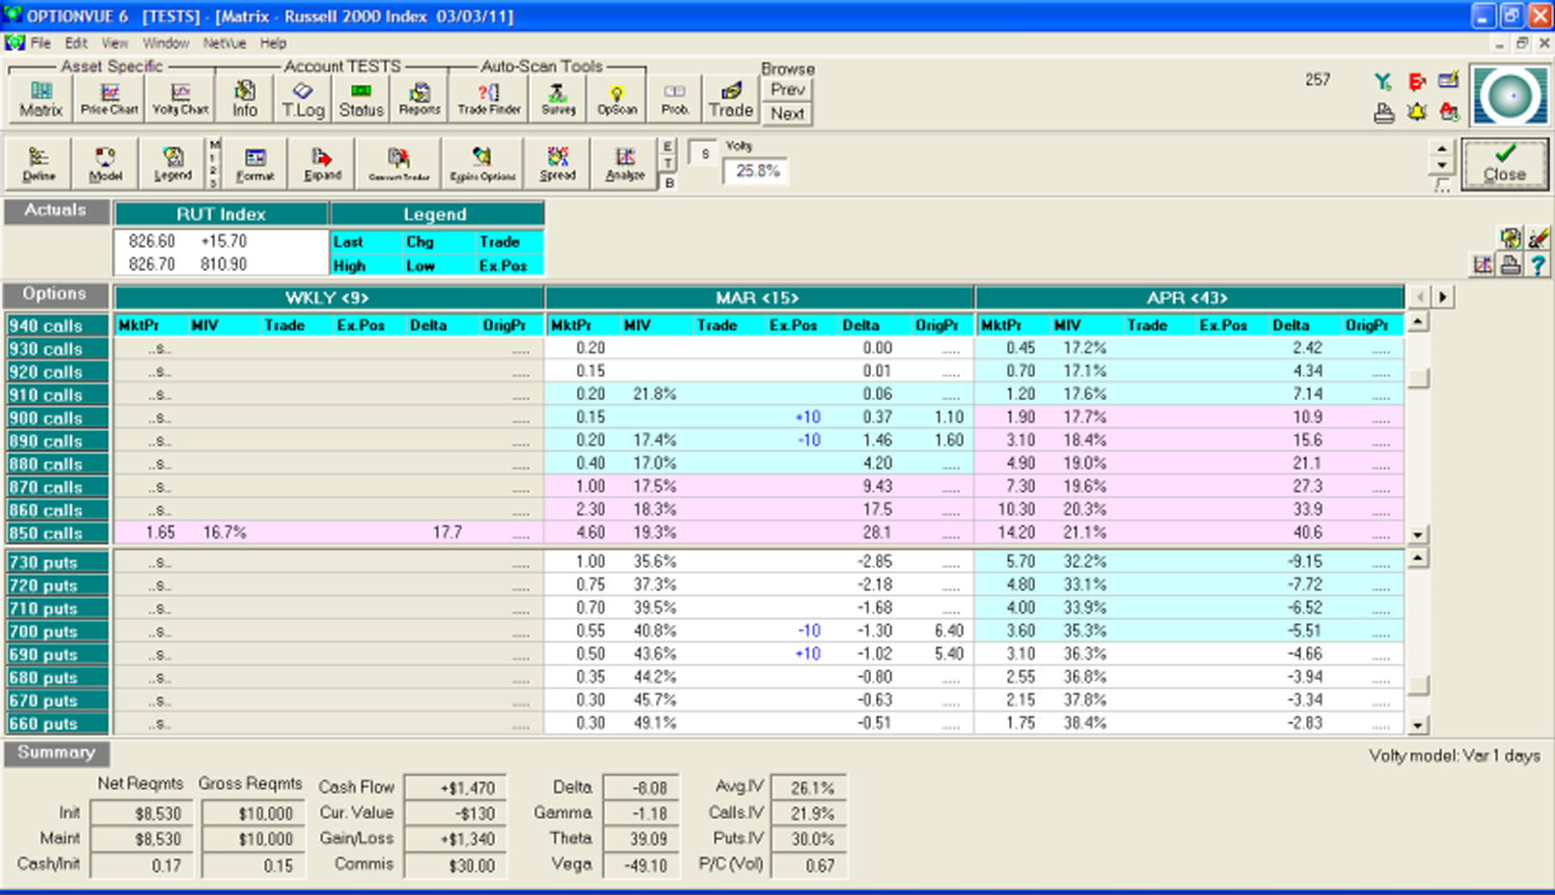Open the Volty Chart
1555x895 pixels.
coord(180,98)
